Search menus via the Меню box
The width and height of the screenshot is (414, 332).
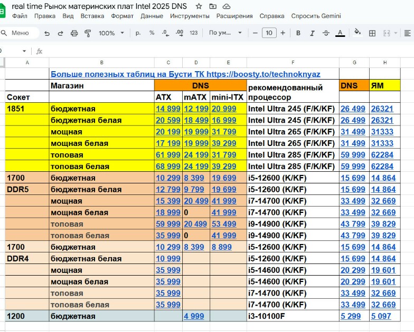tap(20, 33)
